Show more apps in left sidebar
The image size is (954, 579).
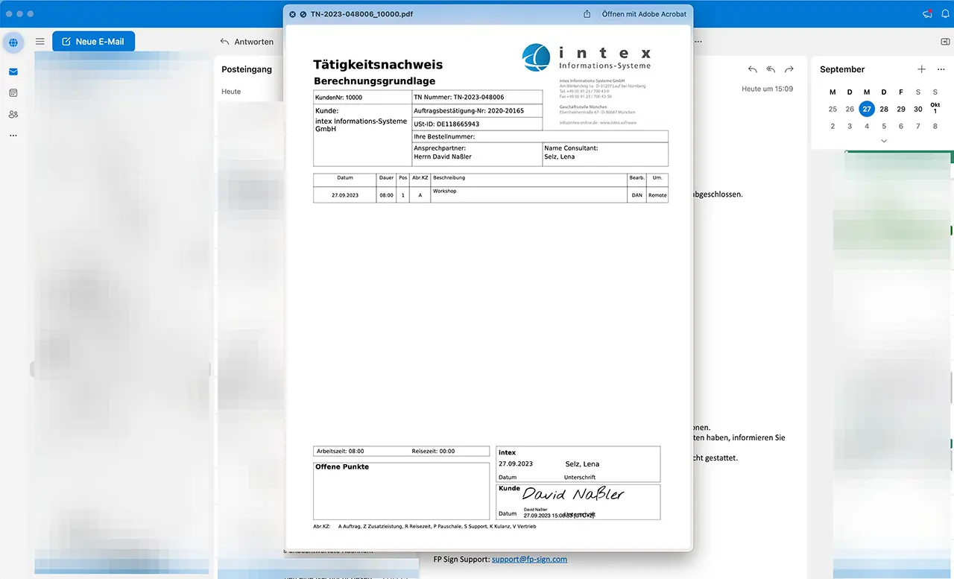[x=13, y=136]
